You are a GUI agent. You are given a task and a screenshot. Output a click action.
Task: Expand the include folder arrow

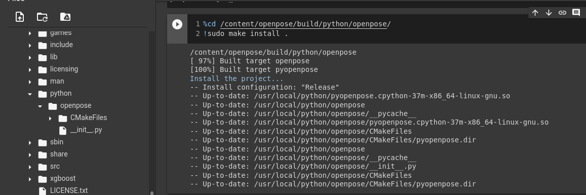click(30, 45)
